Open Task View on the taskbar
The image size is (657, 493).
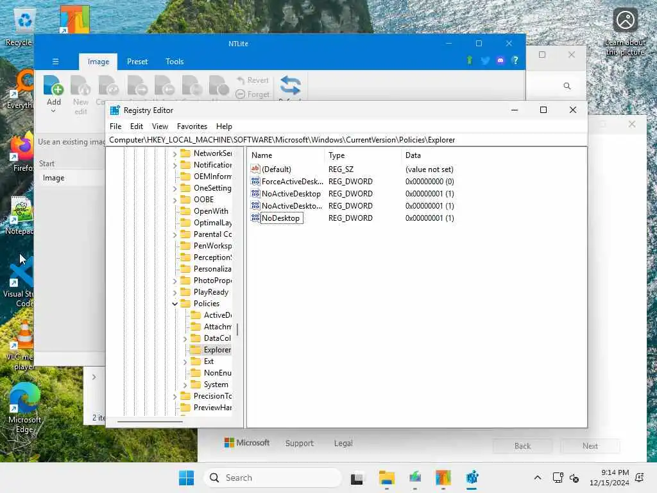(x=357, y=478)
